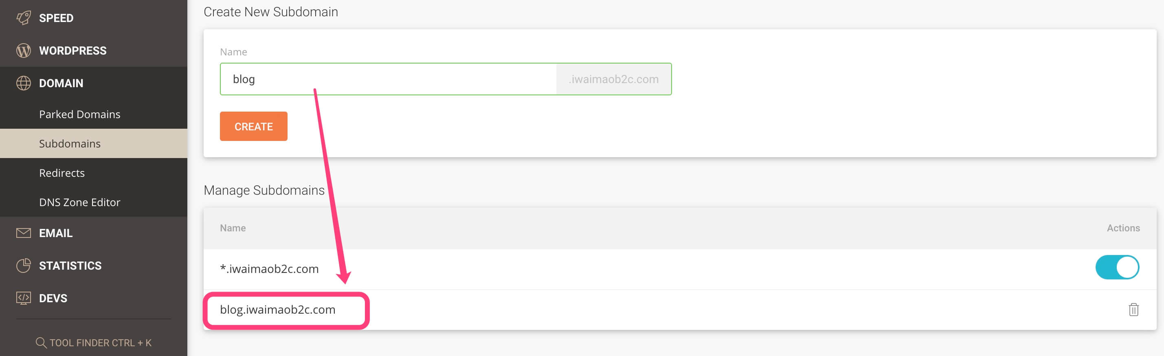Click the subdomain Name input field
Viewport: 1164px width, 356px height.
coord(388,79)
